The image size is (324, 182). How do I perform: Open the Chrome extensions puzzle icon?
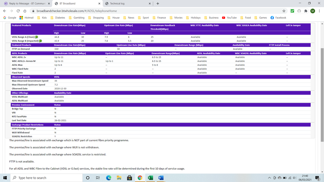point(306,11)
